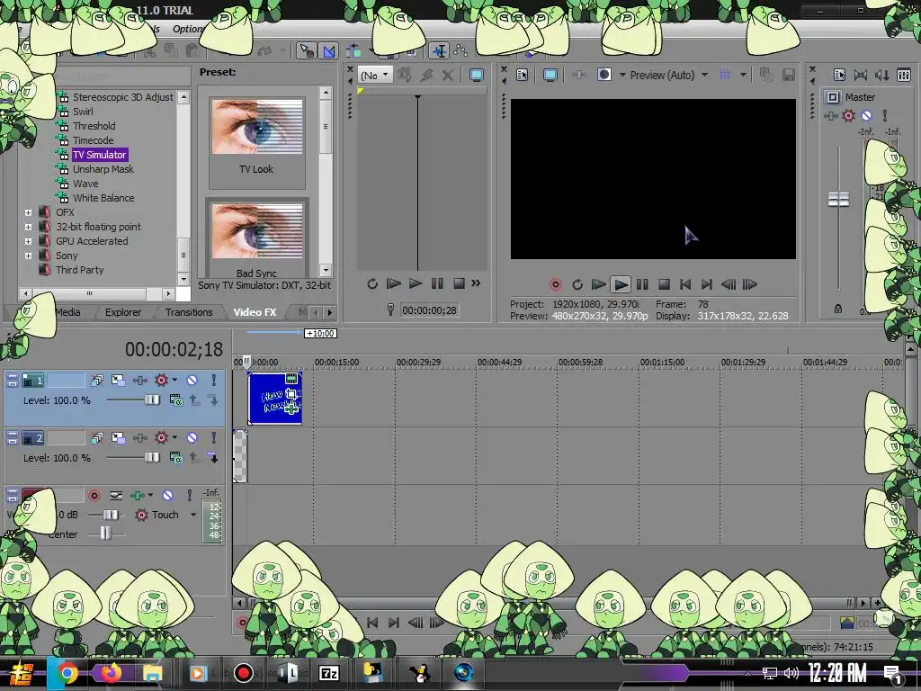921x691 pixels.
Task: Mute video track 1
Action: click(x=192, y=381)
